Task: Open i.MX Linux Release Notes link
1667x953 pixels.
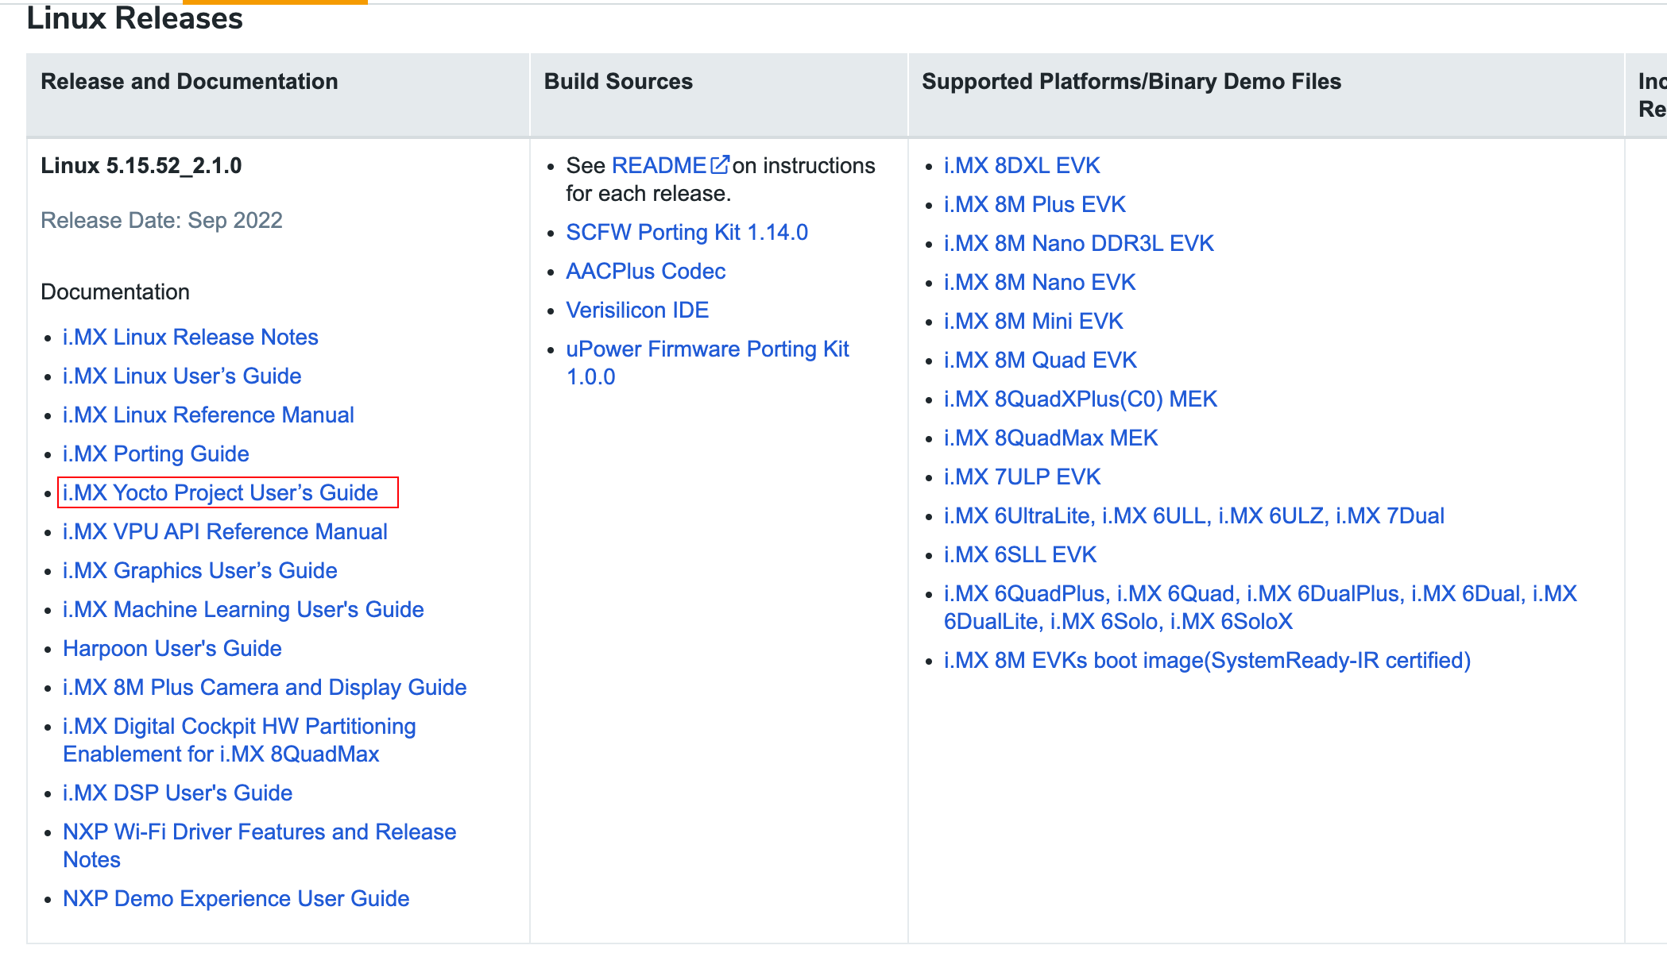Action: (190, 337)
